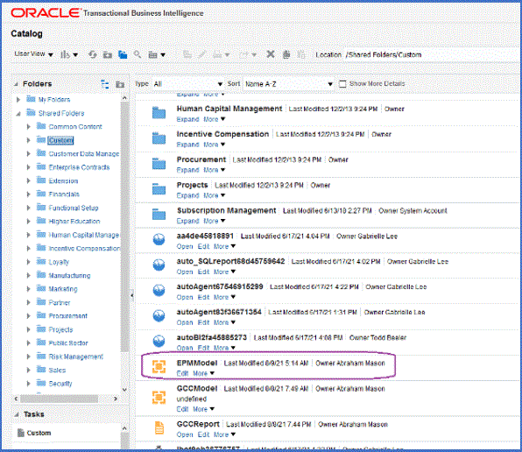The height and width of the screenshot is (452, 522).
Task: Open the Sort dropdown showing Name A-Z
Action: point(288,84)
